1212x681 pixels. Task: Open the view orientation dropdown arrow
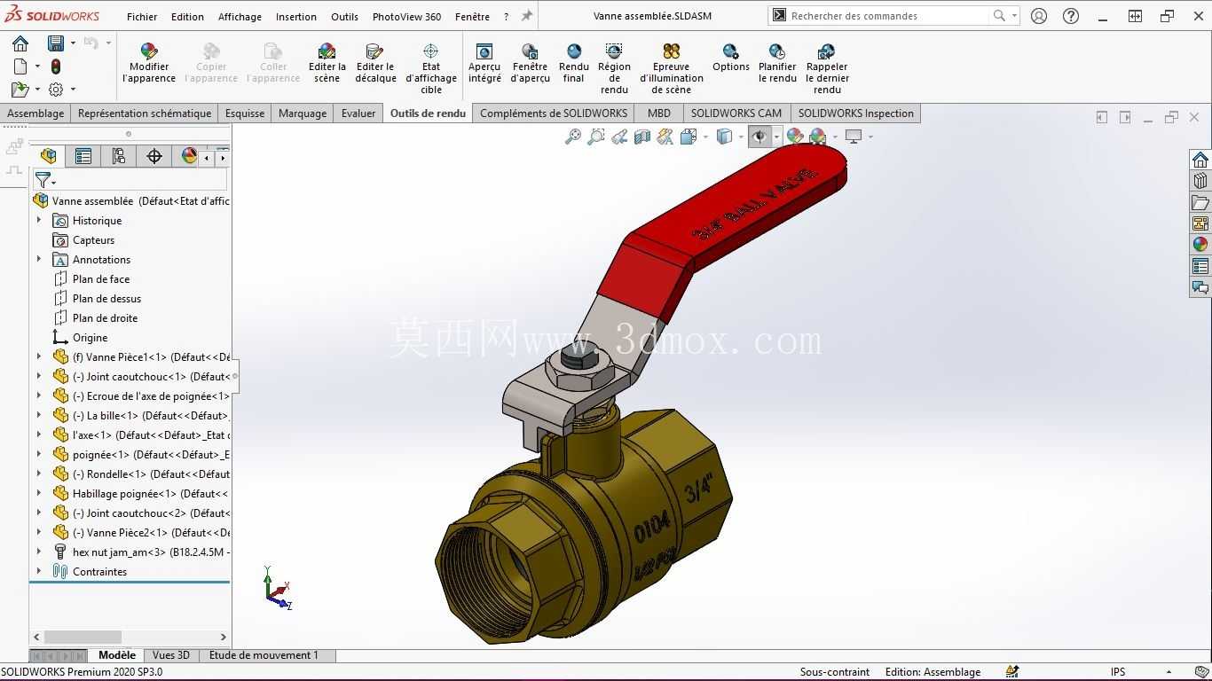(x=705, y=137)
